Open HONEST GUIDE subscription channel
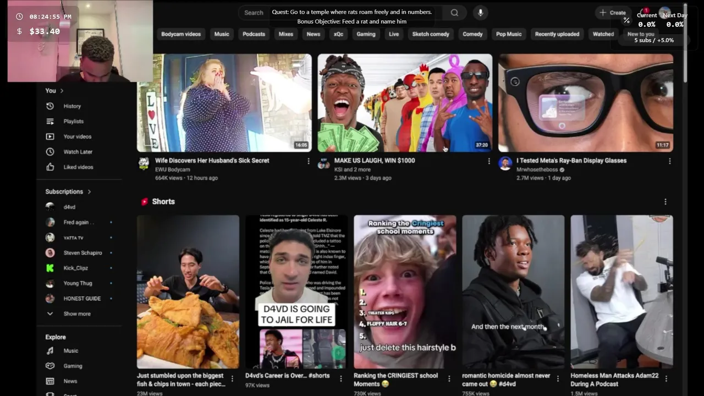The width and height of the screenshot is (704, 396). tap(82, 299)
